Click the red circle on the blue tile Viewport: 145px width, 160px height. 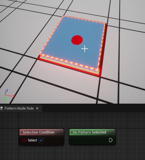(77, 40)
